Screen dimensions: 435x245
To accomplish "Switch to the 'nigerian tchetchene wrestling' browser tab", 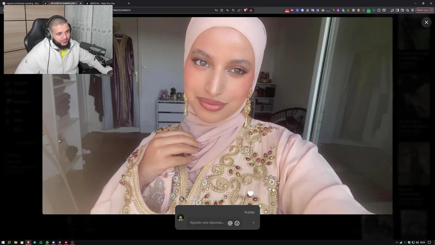I will tap(21, 3).
